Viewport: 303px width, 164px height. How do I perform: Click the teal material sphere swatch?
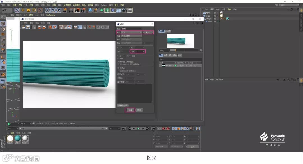coord(18,138)
